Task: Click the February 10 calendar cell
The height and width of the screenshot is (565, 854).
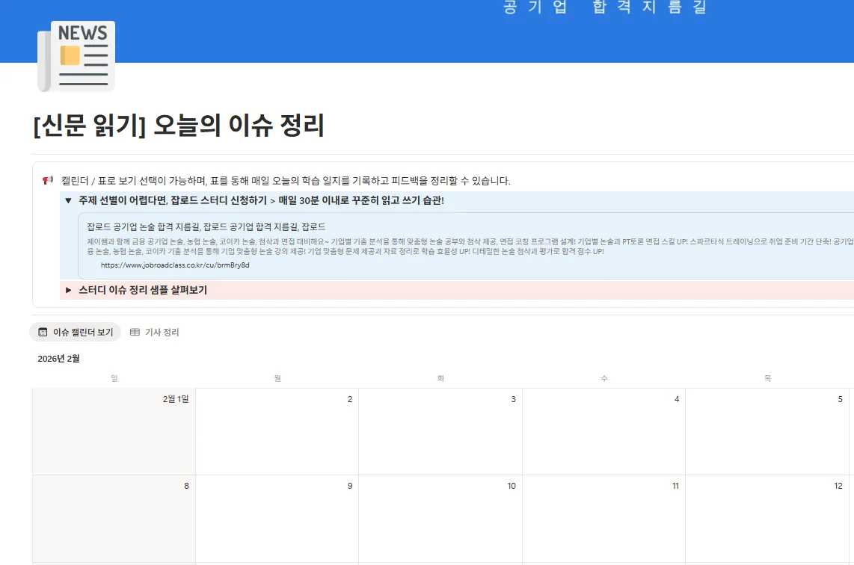Action: [x=440, y=519]
